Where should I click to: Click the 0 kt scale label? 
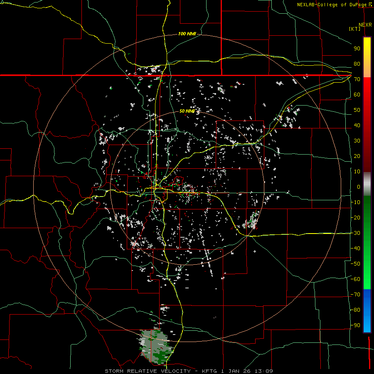click(359, 187)
